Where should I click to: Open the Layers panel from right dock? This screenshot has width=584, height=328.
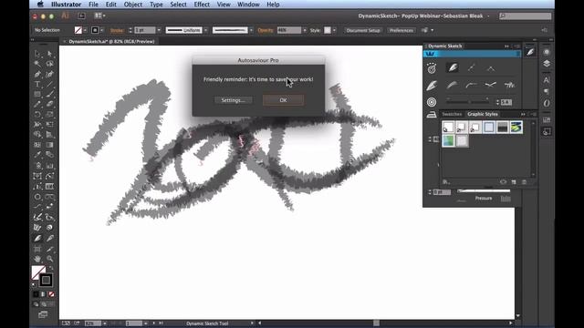pyautogui.click(x=547, y=64)
